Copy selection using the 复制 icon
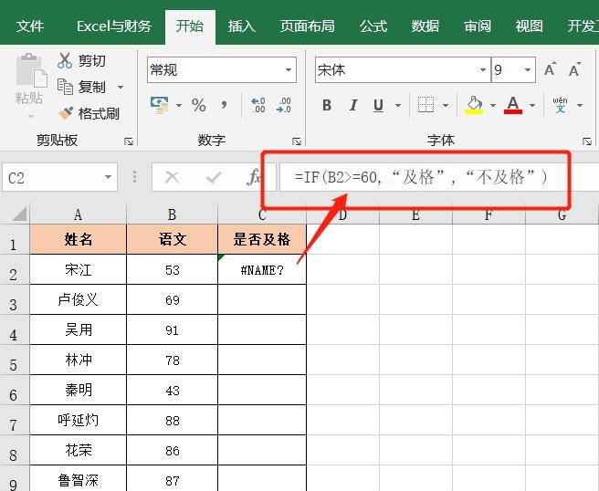This screenshot has width=599, height=491. pyautogui.click(x=65, y=87)
